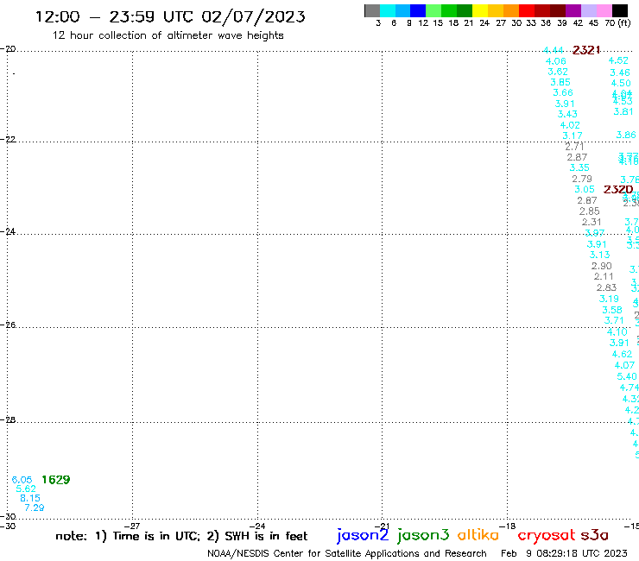Click the wave height value 3.19
Screen dimensions: 639x561
609,299
